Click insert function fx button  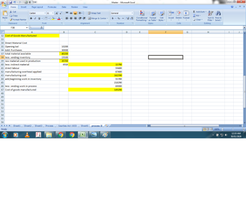click(x=42, y=28)
